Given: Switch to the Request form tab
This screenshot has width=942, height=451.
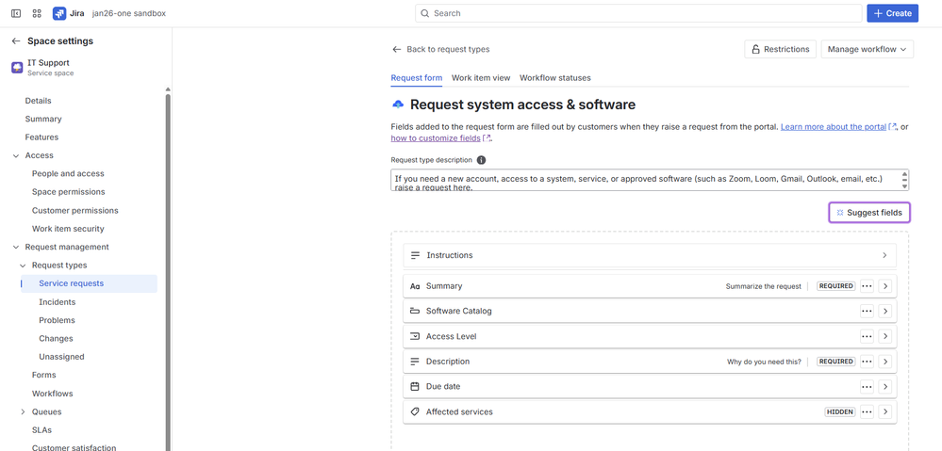Looking at the screenshot, I should 417,78.
